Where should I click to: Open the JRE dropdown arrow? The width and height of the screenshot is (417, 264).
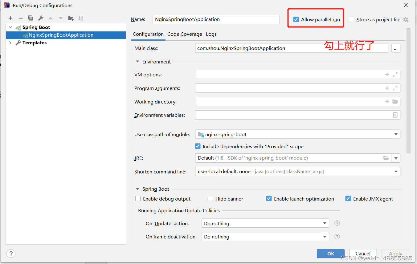coord(396,158)
